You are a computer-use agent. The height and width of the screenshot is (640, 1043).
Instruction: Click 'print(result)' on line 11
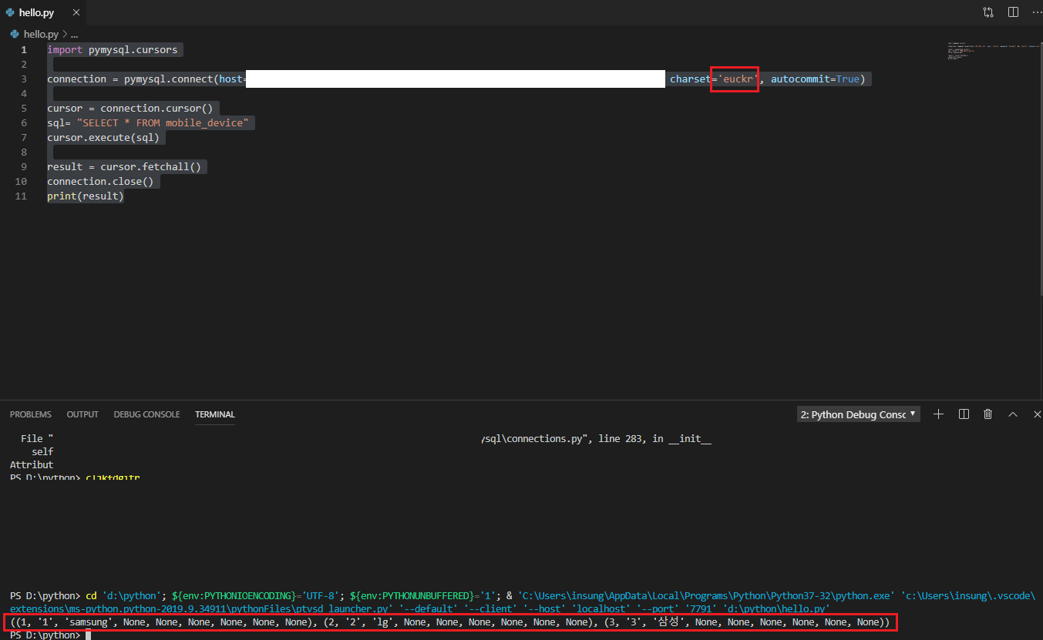pyautogui.click(x=86, y=196)
